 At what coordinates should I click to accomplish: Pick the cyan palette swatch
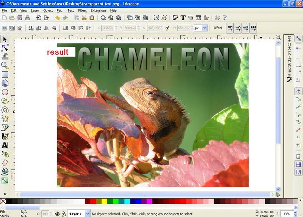(x=127, y=201)
